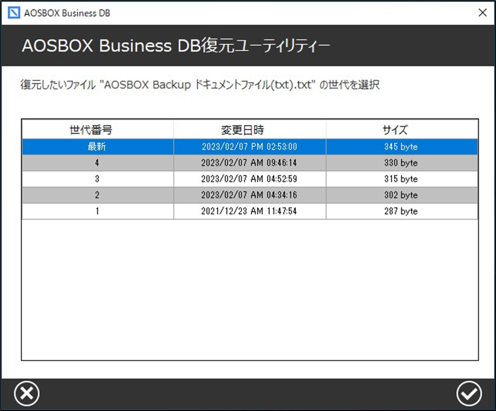Sort by サイズ column header
This screenshot has width=496, height=411.
point(402,130)
